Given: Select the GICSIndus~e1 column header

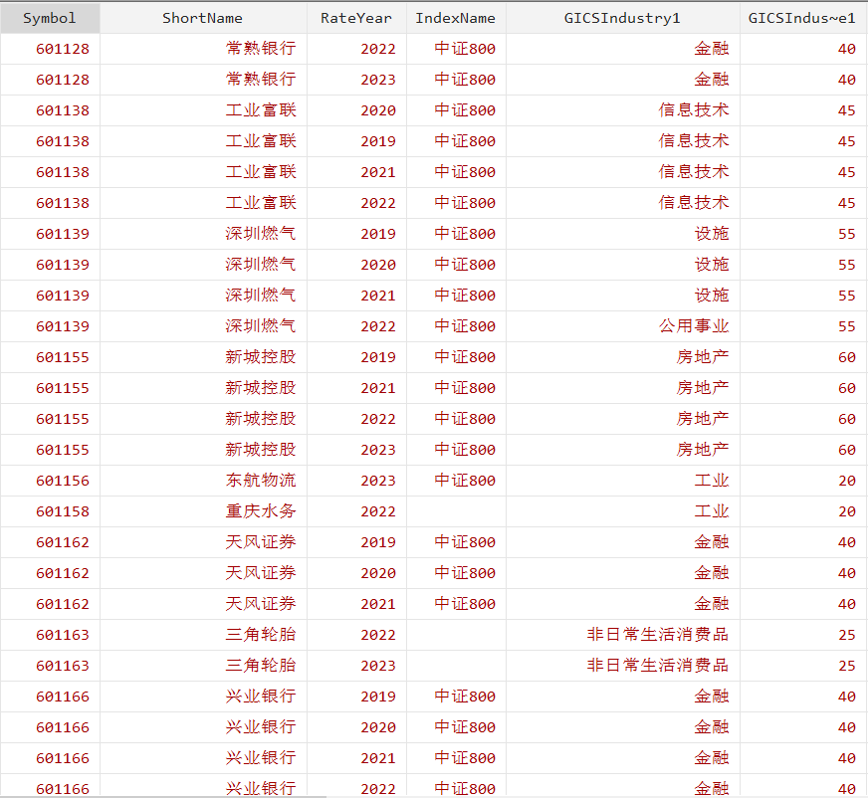Looking at the screenshot, I should pos(803,18).
